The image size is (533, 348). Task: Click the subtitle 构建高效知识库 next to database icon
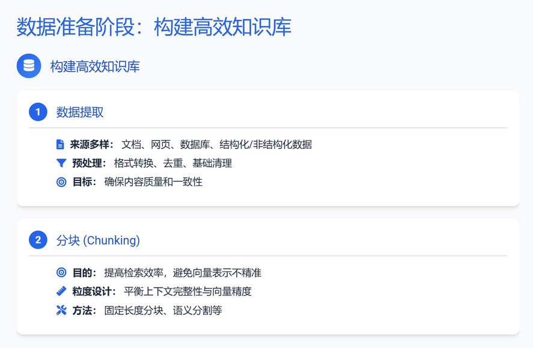tap(95, 66)
